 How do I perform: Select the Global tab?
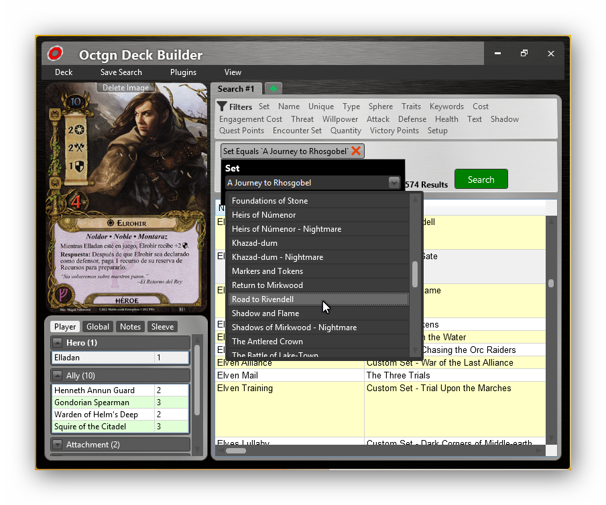point(98,327)
